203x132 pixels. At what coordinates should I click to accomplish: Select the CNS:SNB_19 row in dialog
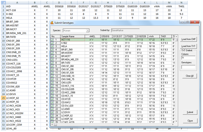click(x=73, y=76)
